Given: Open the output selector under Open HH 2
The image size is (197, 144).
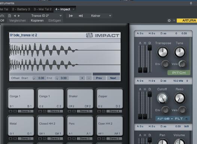Looking at the screenshot, I should 114,138.
